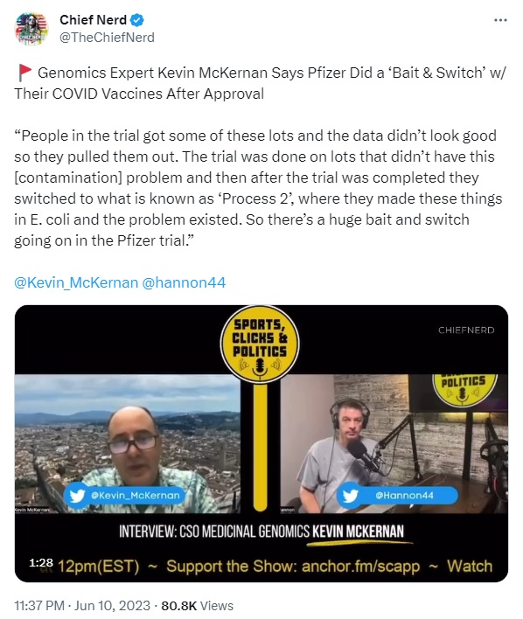
Task: Click the small Politics logo on studio wall
Action: (x=464, y=390)
